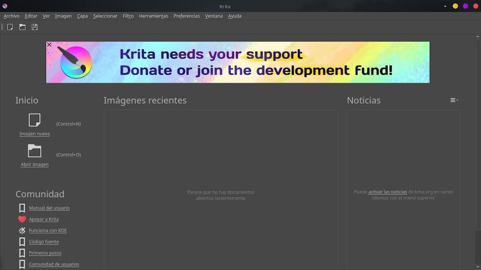This screenshot has height=270, width=481.
Task: Open the news options menu in the Noticias panel
Action: (453, 100)
